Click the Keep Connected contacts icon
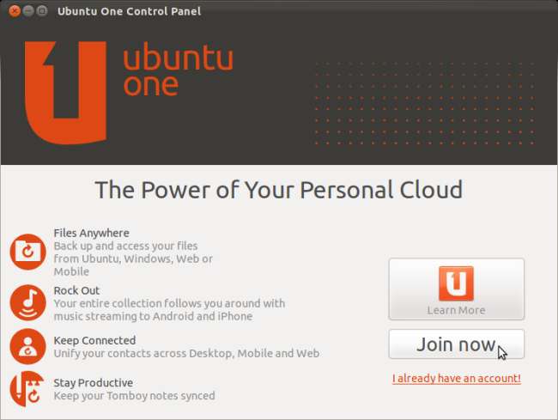The height and width of the screenshot is (420, 558). click(27, 346)
